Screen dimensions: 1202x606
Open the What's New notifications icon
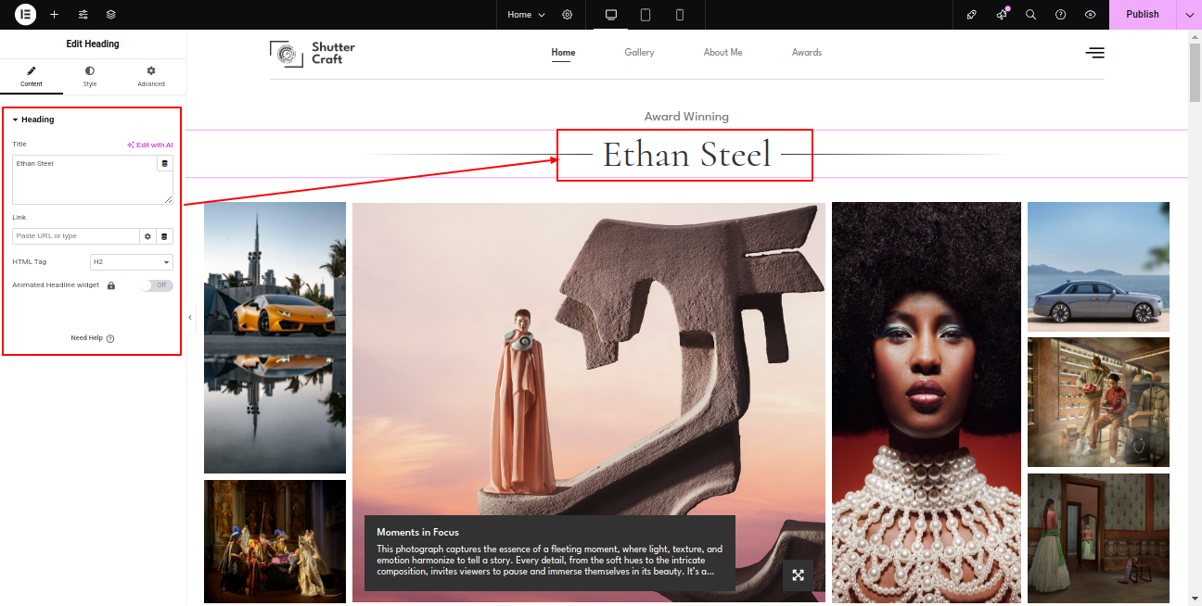click(x=1002, y=15)
